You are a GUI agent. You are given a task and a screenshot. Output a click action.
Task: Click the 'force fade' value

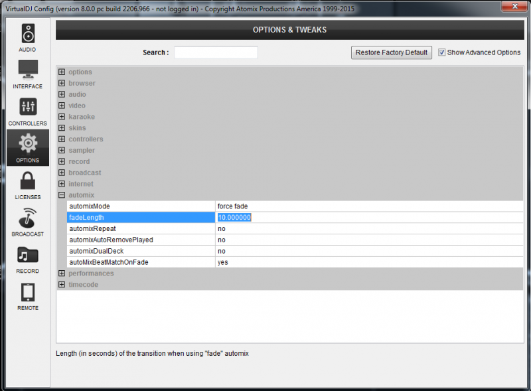coord(233,206)
